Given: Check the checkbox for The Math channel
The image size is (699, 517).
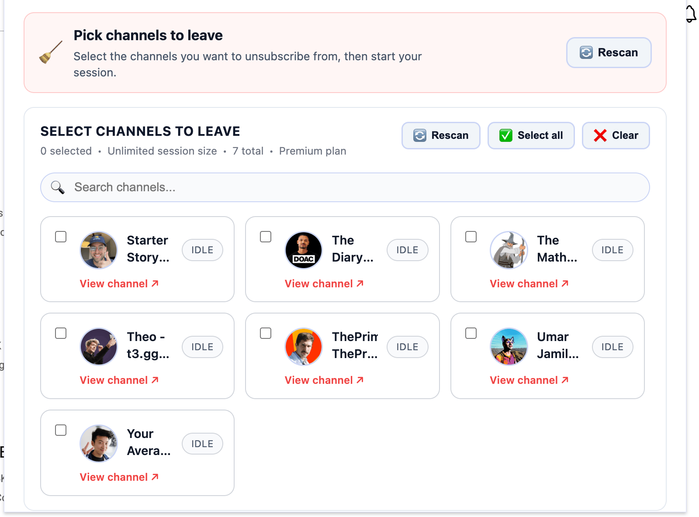Looking at the screenshot, I should point(471,236).
